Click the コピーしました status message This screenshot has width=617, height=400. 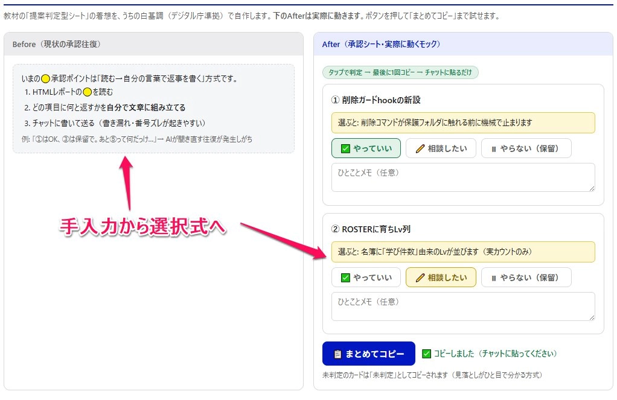490,354
